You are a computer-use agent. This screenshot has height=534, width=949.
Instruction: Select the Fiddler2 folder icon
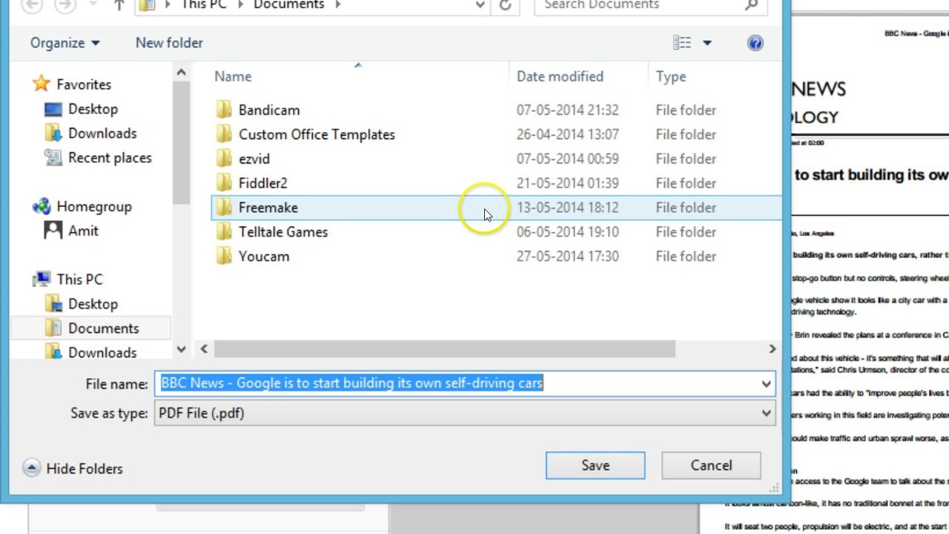[225, 183]
